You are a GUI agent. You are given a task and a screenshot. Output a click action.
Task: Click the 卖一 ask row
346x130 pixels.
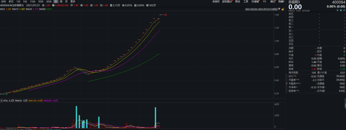(317, 27)
